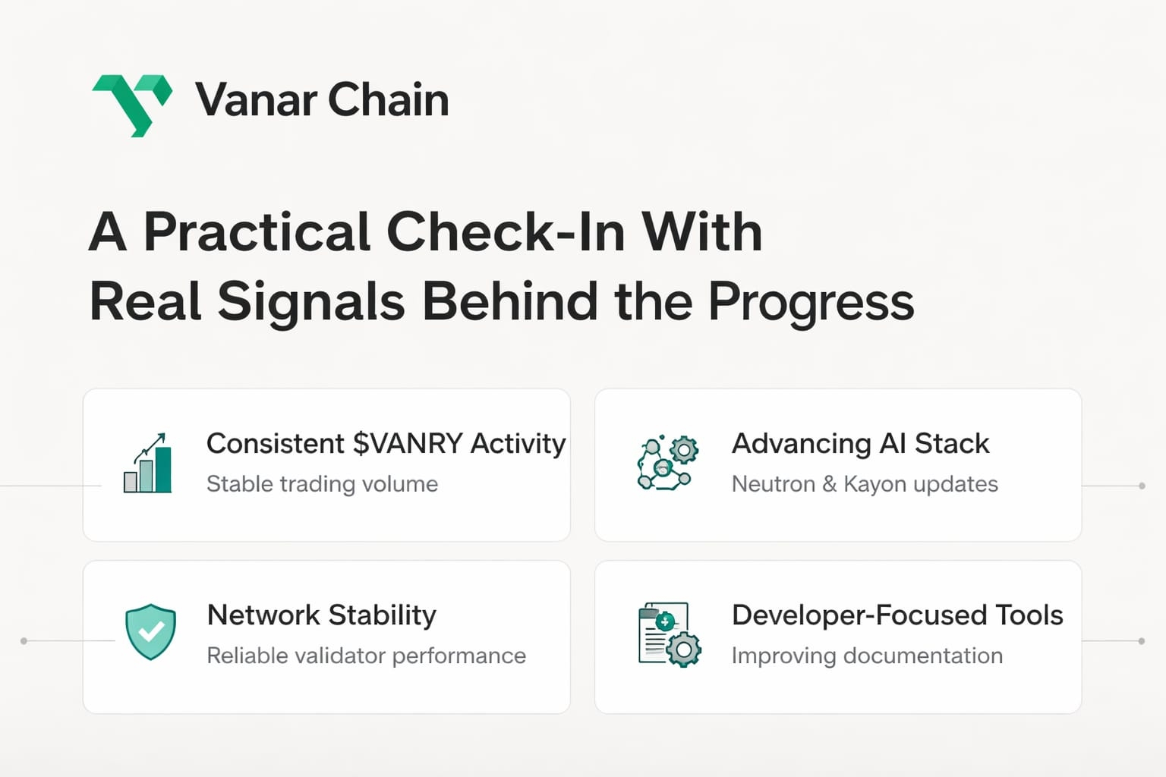The height and width of the screenshot is (777, 1166).
Task: Click the Improving documentation subtitle
Action: [x=867, y=656]
